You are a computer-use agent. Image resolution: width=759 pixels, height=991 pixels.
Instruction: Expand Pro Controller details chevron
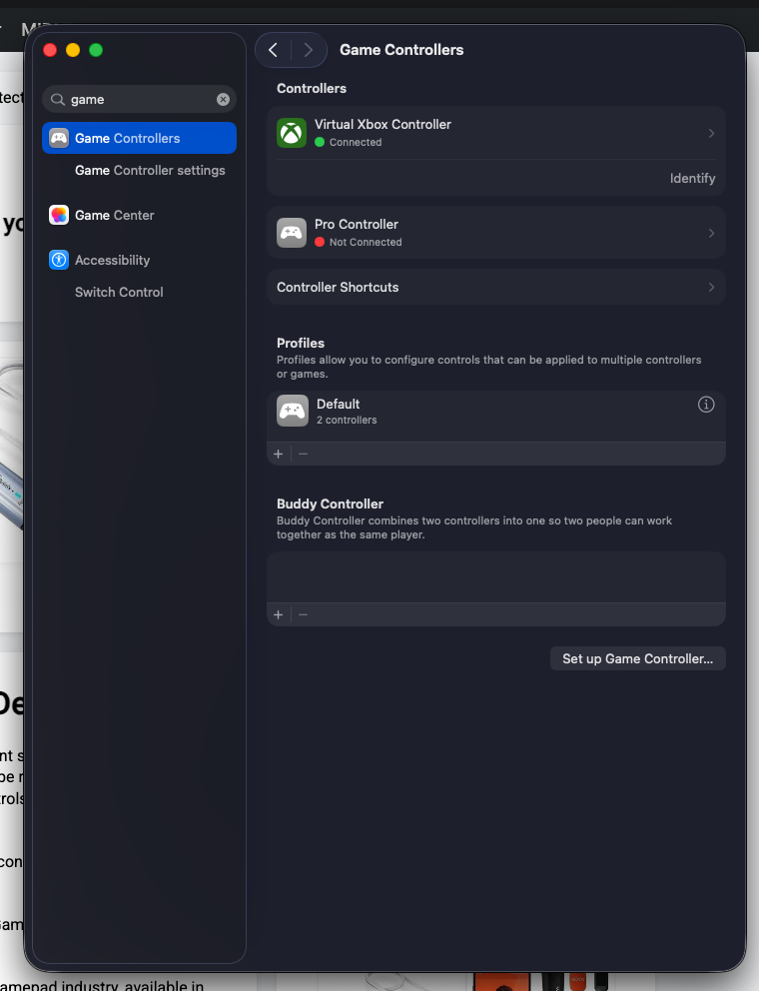(711, 233)
